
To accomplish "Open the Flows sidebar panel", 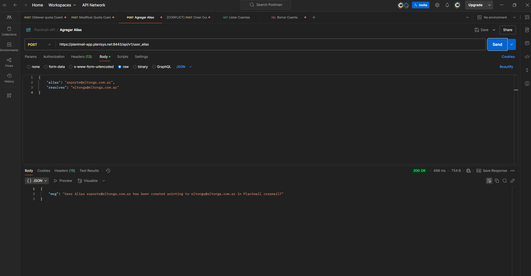I will tap(9, 63).
